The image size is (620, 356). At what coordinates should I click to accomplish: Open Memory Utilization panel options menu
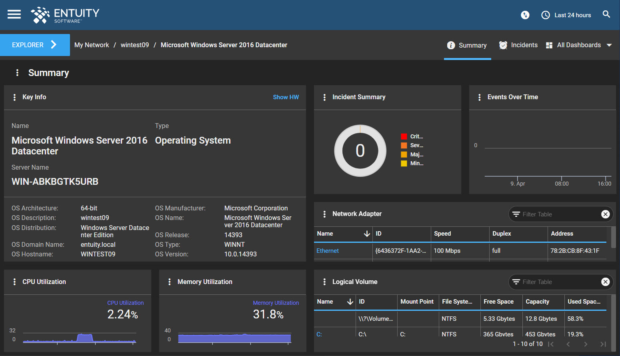[x=170, y=282]
